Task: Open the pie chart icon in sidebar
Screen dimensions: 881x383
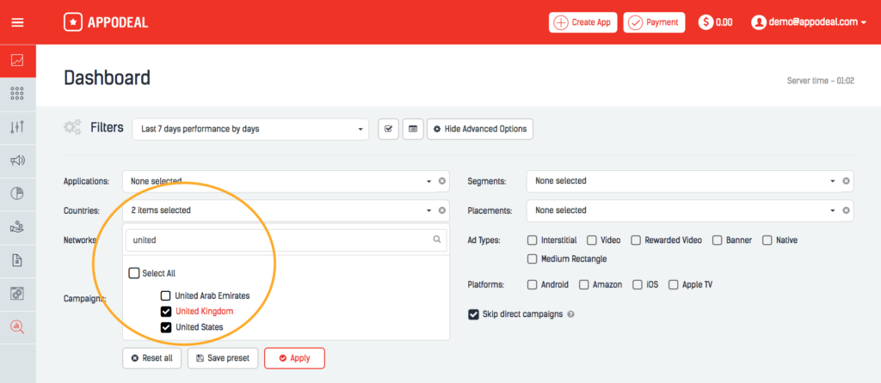Action: [17, 193]
